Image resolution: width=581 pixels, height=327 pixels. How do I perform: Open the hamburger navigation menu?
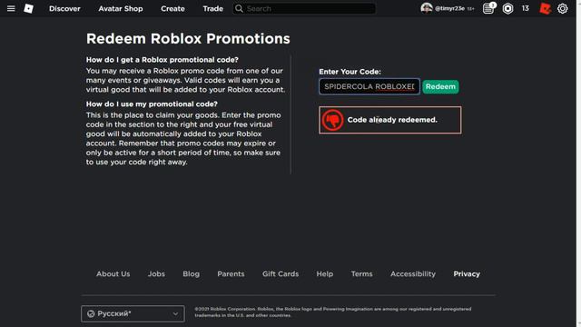pyautogui.click(x=11, y=8)
